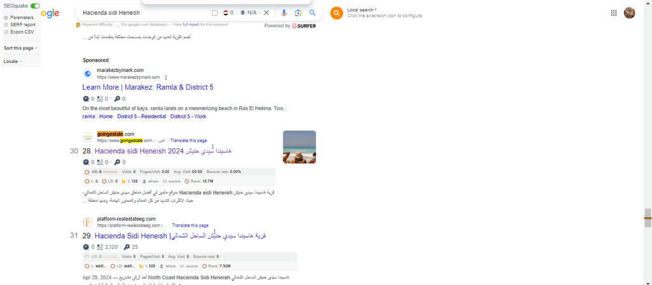Expand the Sort this page section
The height and width of the screenshot is (285, 652).
pyautogui.click(x=20, y=48)
